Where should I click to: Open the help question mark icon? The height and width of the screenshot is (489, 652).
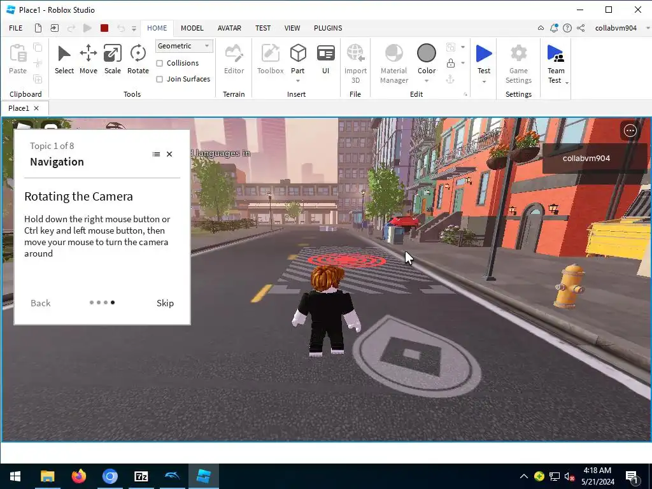click(567, 28)
